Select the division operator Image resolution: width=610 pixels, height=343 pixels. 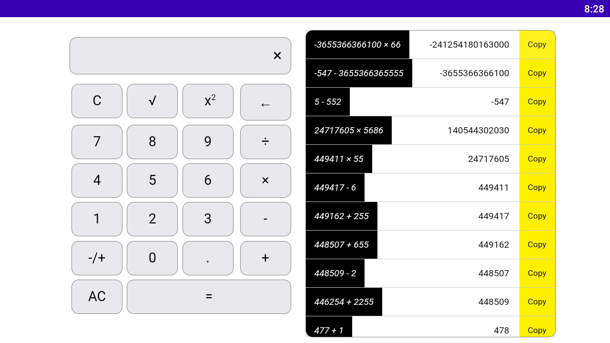(x=265, y=141)
